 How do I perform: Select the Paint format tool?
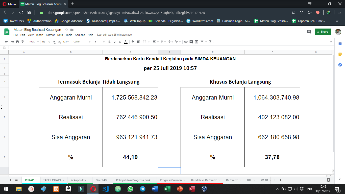(x=23, y=42)
